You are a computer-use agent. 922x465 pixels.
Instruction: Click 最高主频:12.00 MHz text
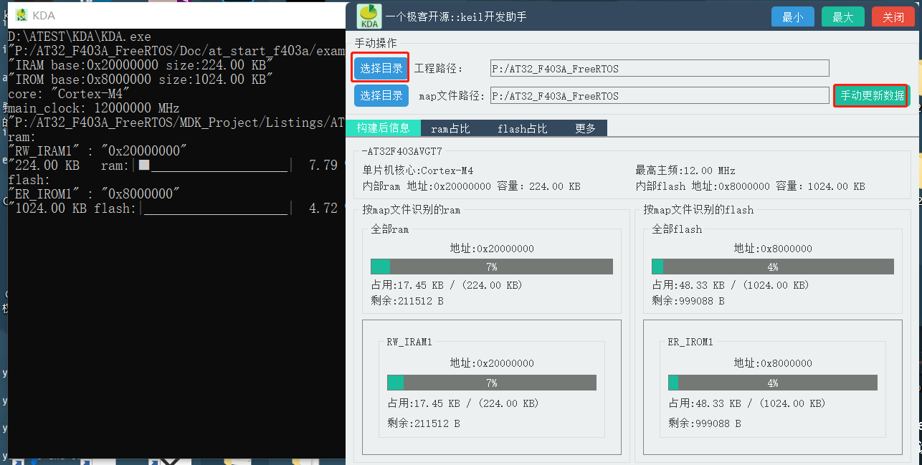tap(685, 171)
